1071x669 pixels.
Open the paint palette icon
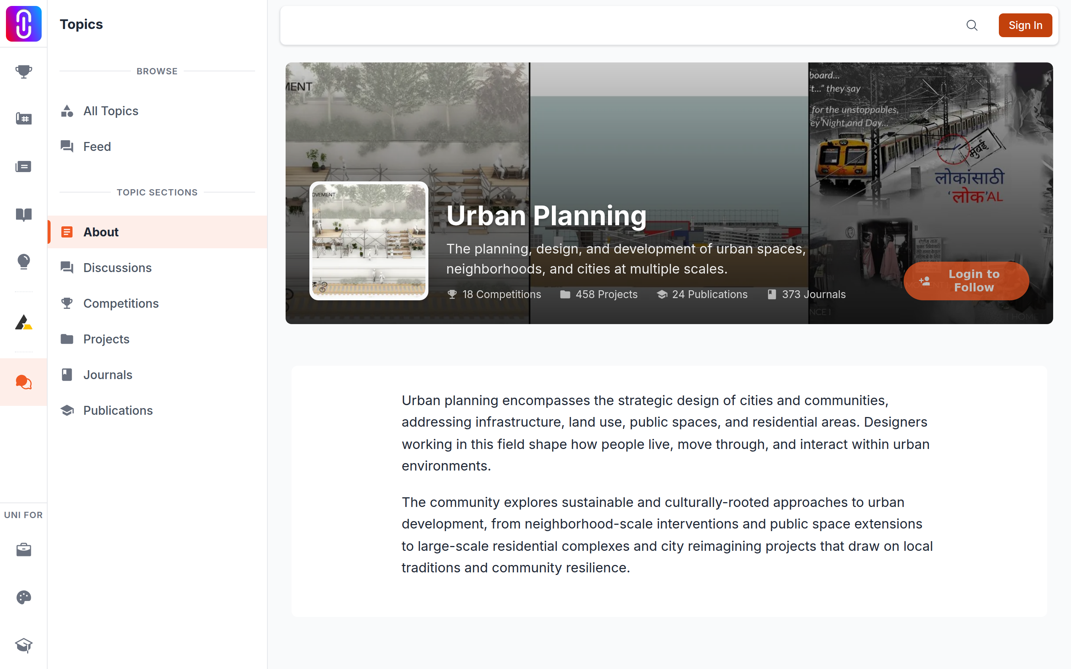(23, 597)
